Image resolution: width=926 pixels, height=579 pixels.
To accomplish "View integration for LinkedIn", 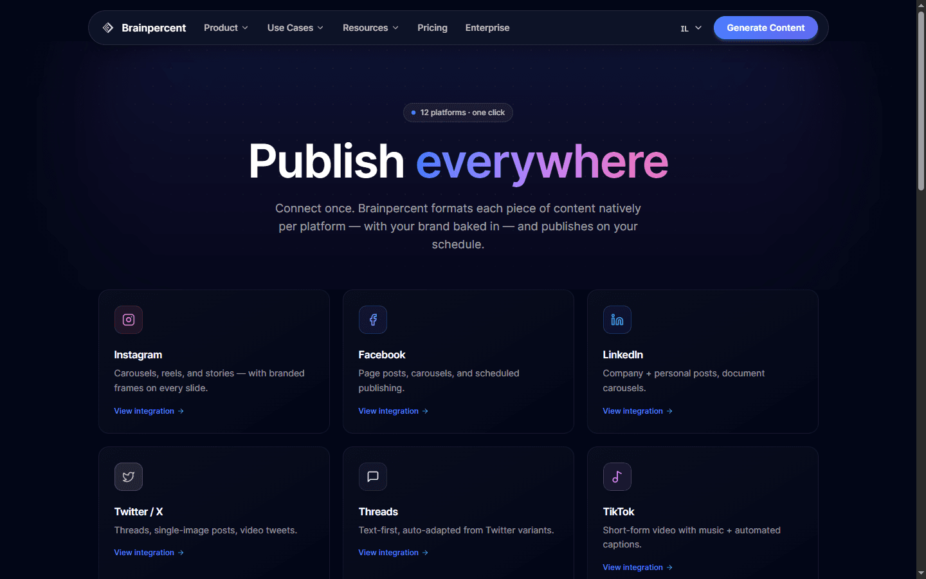I will [x=638, y=411].
